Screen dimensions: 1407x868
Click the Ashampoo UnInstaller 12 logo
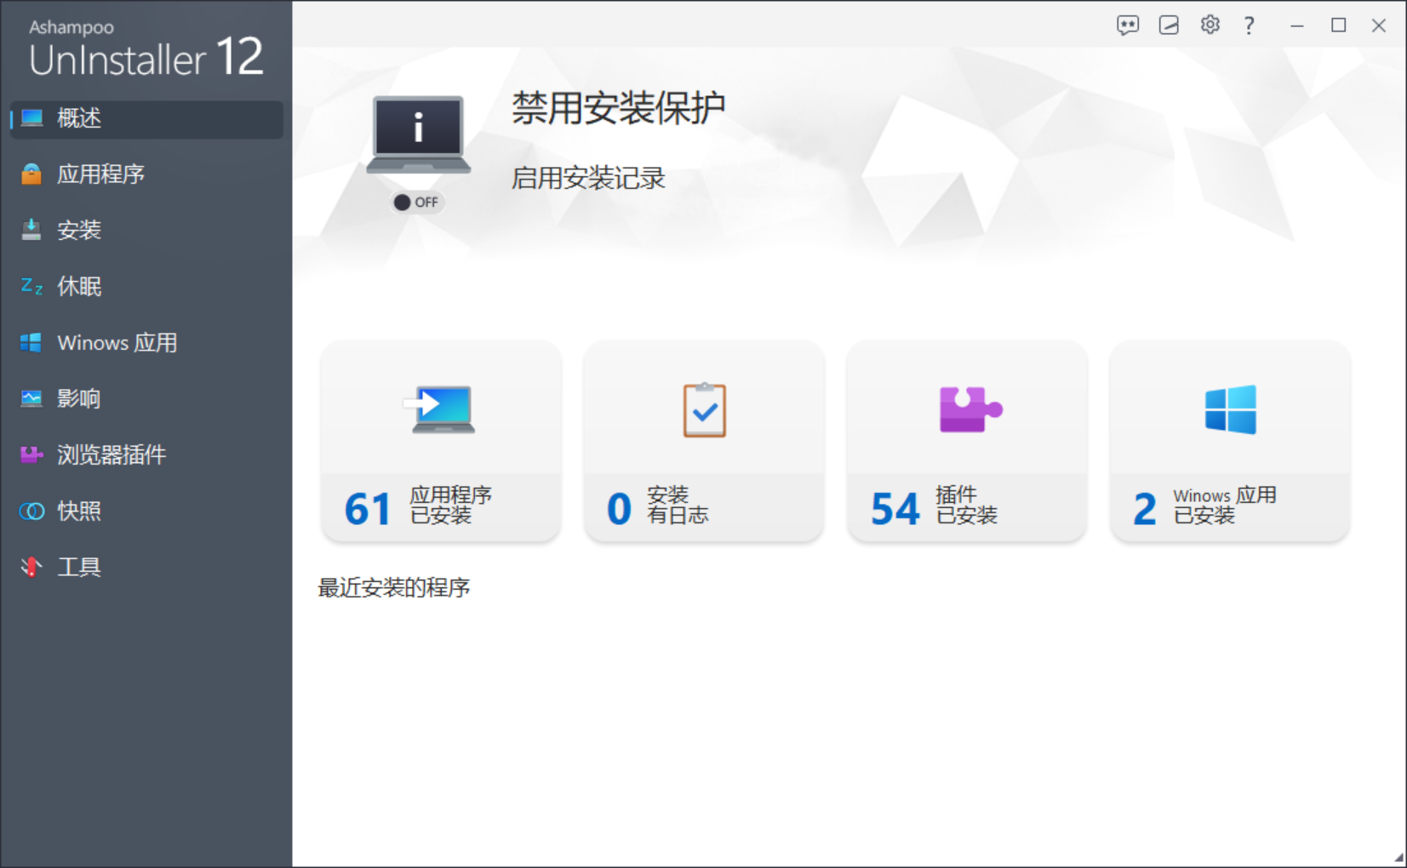146,49
